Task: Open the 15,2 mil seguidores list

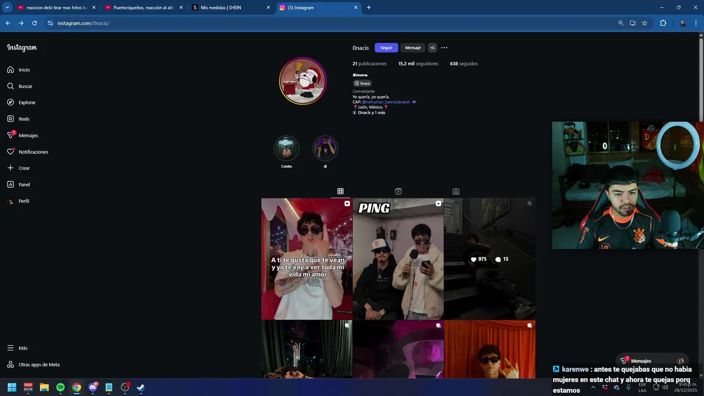Action: (418, 64)
